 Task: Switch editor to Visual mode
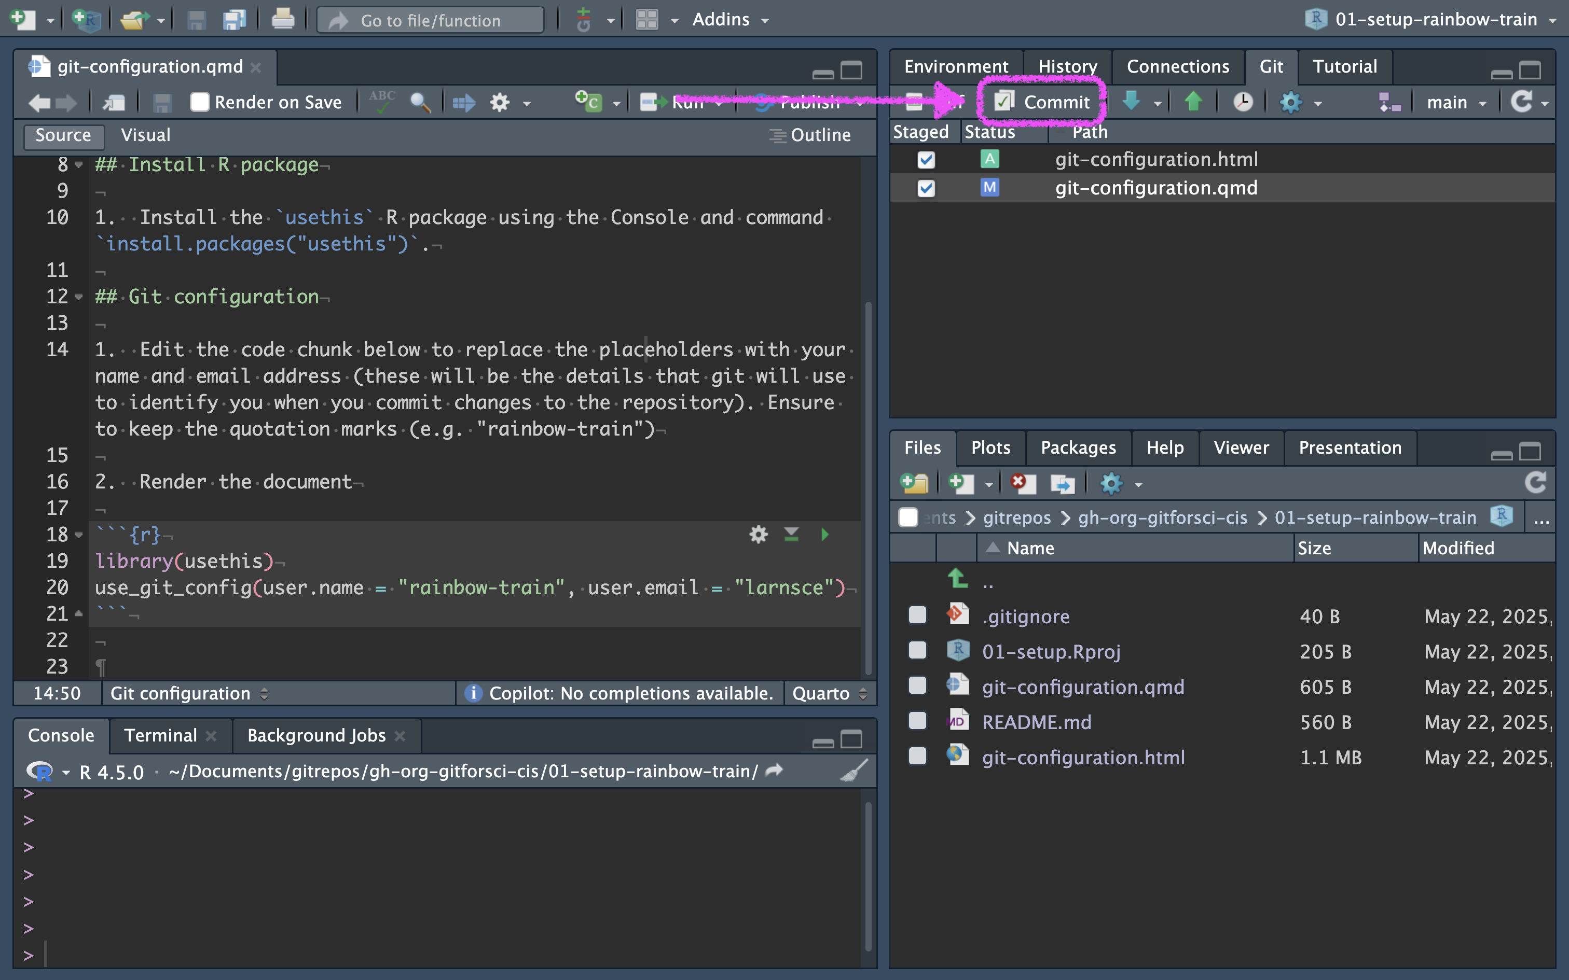[x=146, y=135]
